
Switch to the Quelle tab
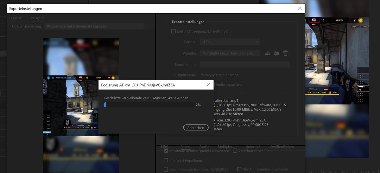coord(16,18)
